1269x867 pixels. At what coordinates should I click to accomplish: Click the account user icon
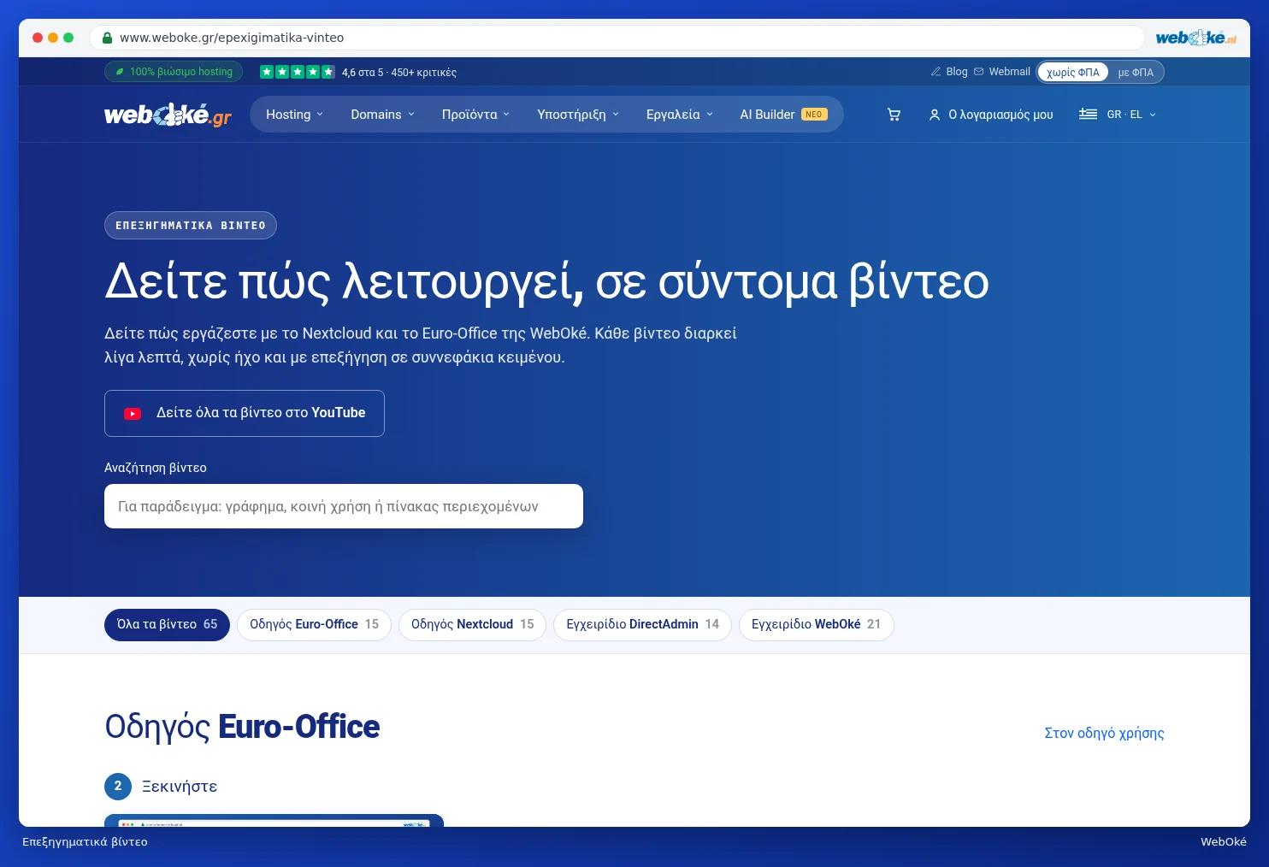935,115
